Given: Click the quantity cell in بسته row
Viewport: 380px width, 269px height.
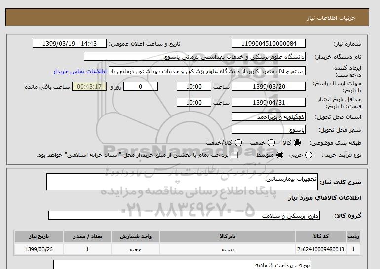Looking at the screenshot, I should click(x=87, y=249).
